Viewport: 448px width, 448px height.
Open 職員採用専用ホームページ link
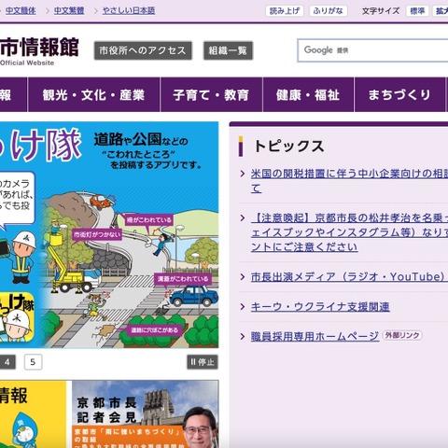(x=315, y=336)
